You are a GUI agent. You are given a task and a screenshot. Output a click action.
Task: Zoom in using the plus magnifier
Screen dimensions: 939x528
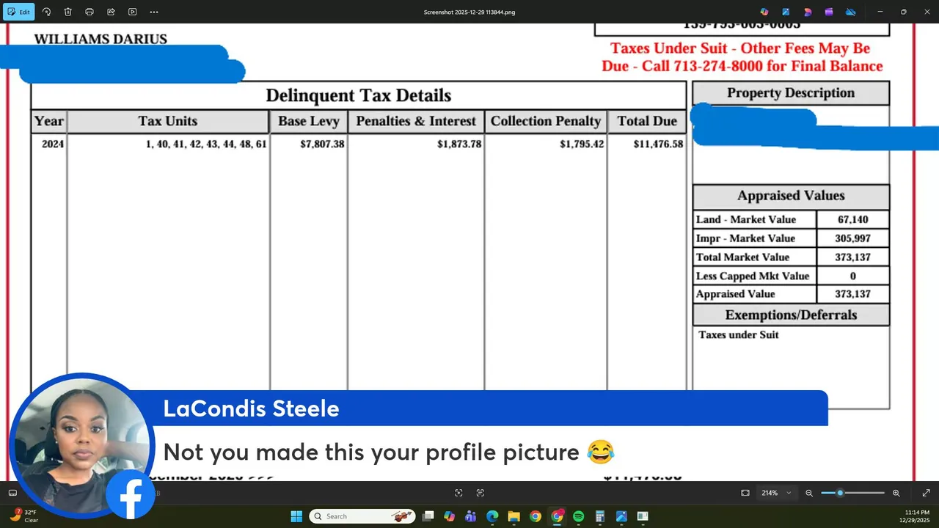coord(896,493)
